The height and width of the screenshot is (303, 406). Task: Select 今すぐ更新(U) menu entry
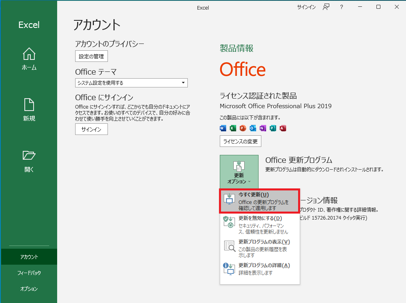coord(259,201)
